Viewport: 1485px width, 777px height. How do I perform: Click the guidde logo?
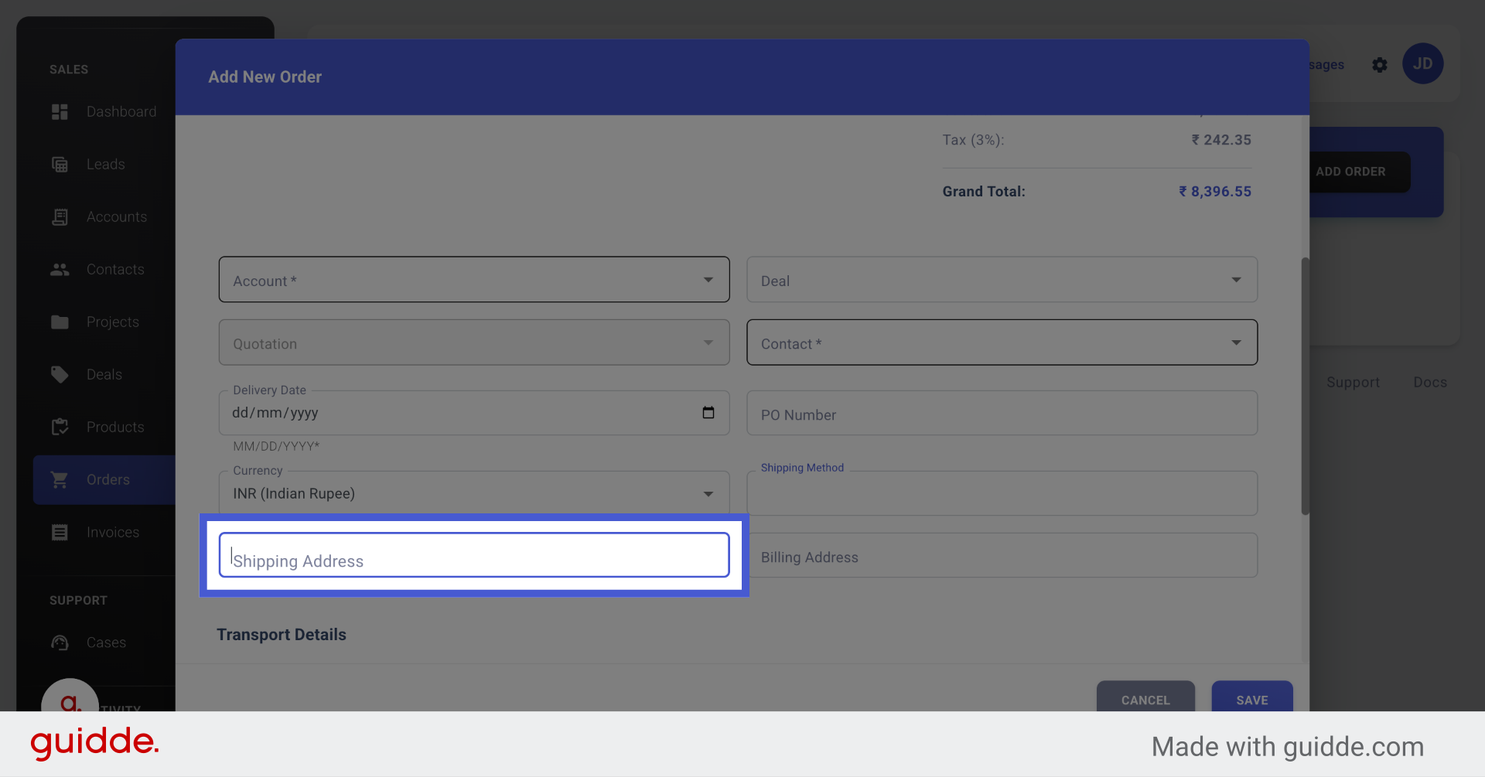[x=94, y=743]
